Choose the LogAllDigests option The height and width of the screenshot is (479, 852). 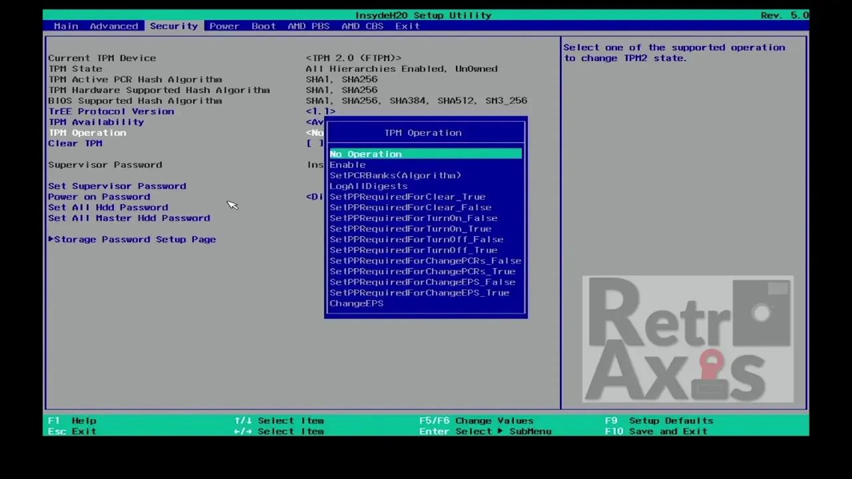(368, 186)
